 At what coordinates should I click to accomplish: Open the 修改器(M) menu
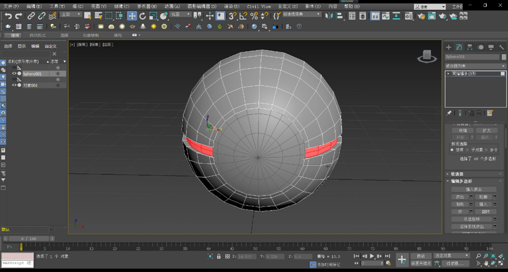[147, 7]
